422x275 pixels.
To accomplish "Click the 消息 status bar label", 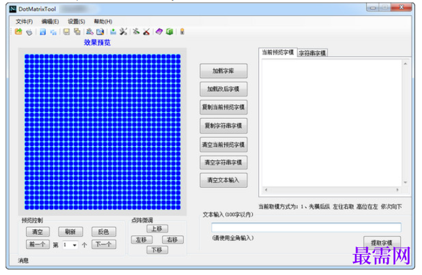I will 23,260.
